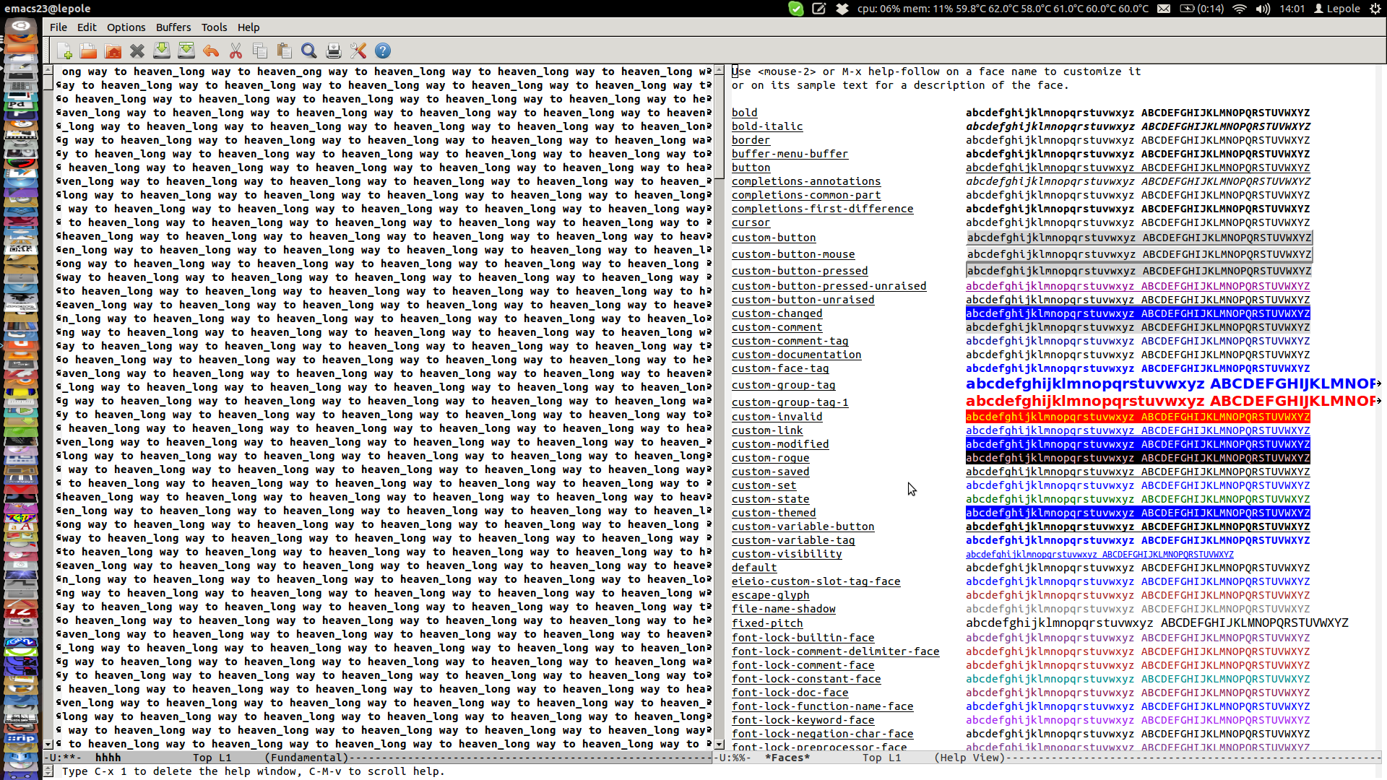Click the blue Help question-mark icon
Image resolution: width=1387 pixels, height=780 pixels.
point(383,51)
